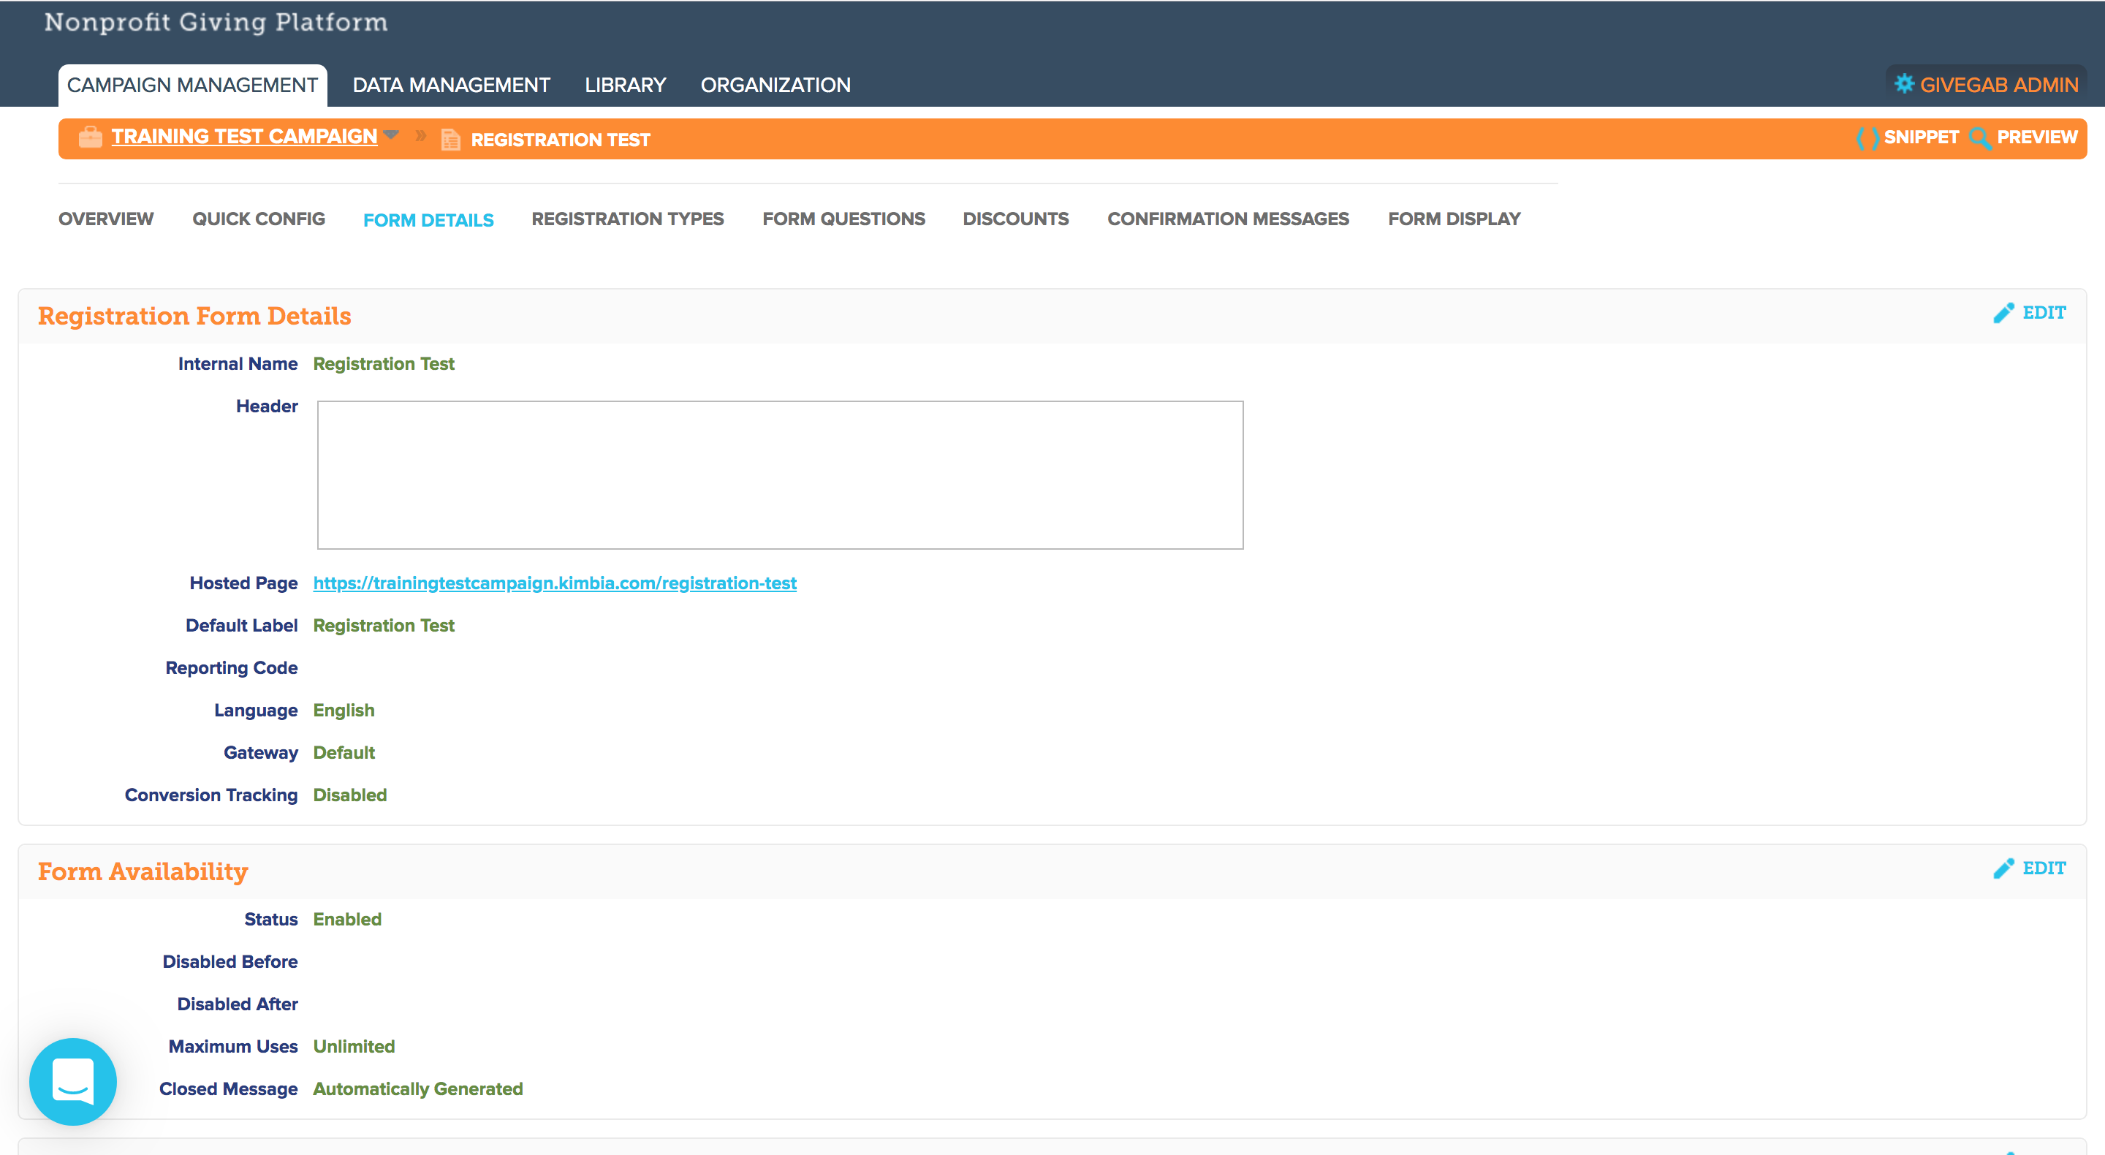Viewport: 2105px width, 1155px height.
Task: Click the Training Test Campaign breadcrumb link
Action: tap(244, 137)
